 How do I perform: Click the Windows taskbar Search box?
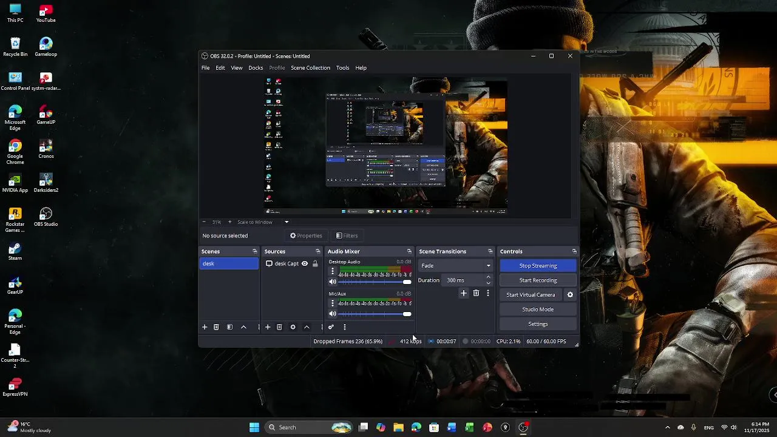point(310,427)
